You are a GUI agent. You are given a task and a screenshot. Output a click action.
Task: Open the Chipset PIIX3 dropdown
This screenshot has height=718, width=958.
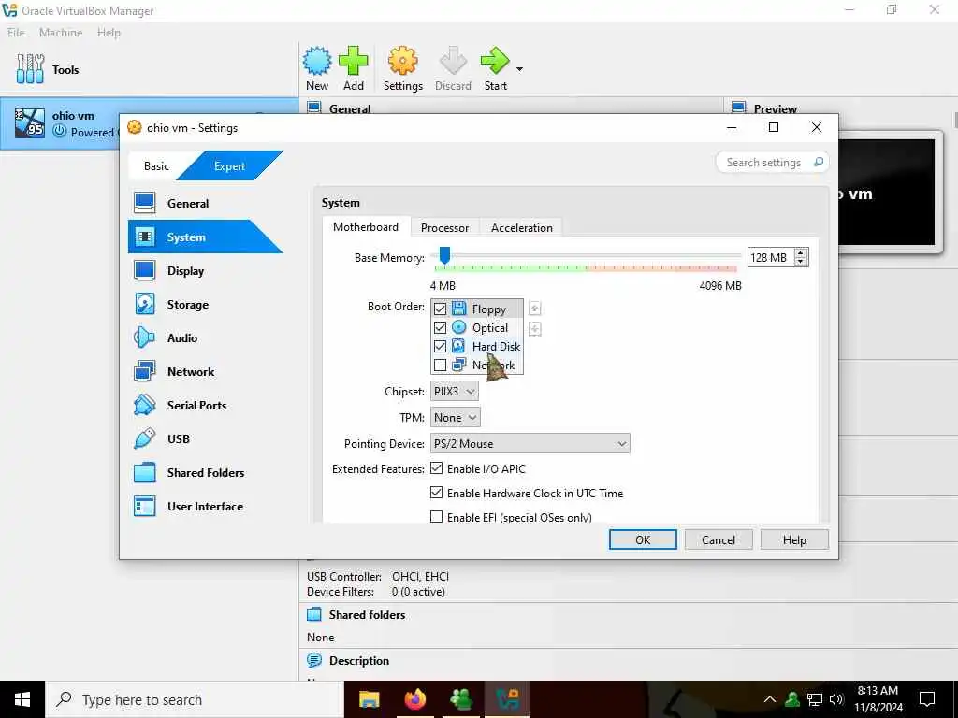click(x=455, y=392)
